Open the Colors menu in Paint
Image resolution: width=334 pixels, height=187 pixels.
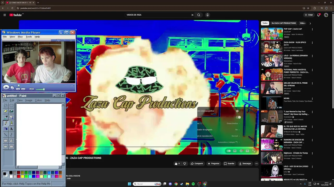pos(38,100)
